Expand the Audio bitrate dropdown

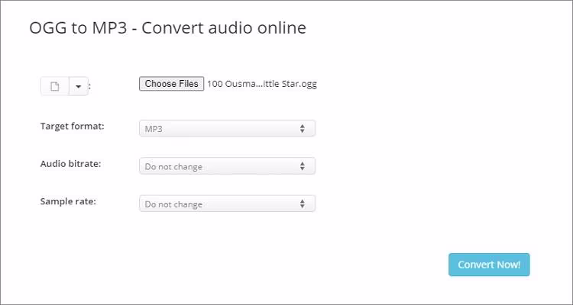click(x=227, y=166)
